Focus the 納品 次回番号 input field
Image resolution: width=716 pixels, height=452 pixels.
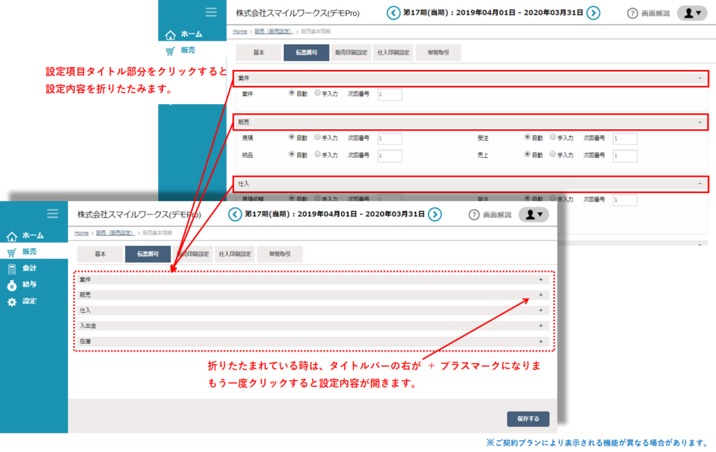(x=389, y=156)
